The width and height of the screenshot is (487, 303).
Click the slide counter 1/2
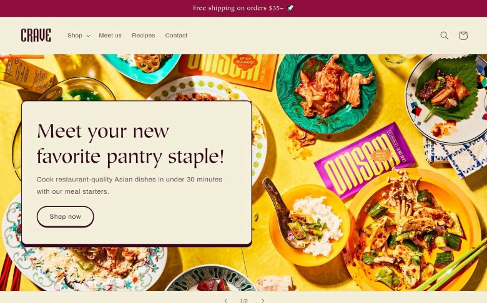pyautogui.click(x=244, y=301)
